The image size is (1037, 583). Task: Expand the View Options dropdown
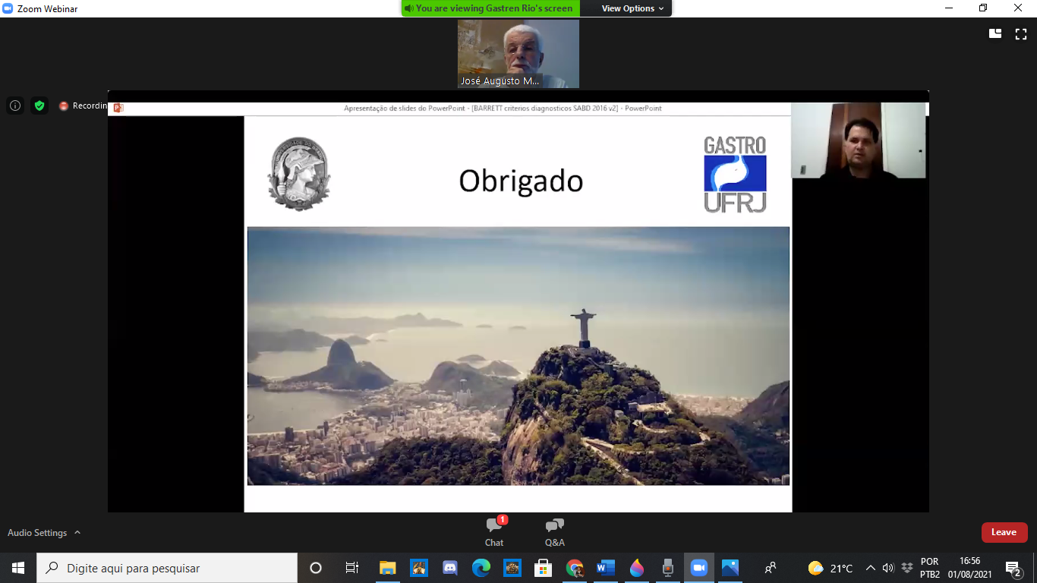coord(632,8)
